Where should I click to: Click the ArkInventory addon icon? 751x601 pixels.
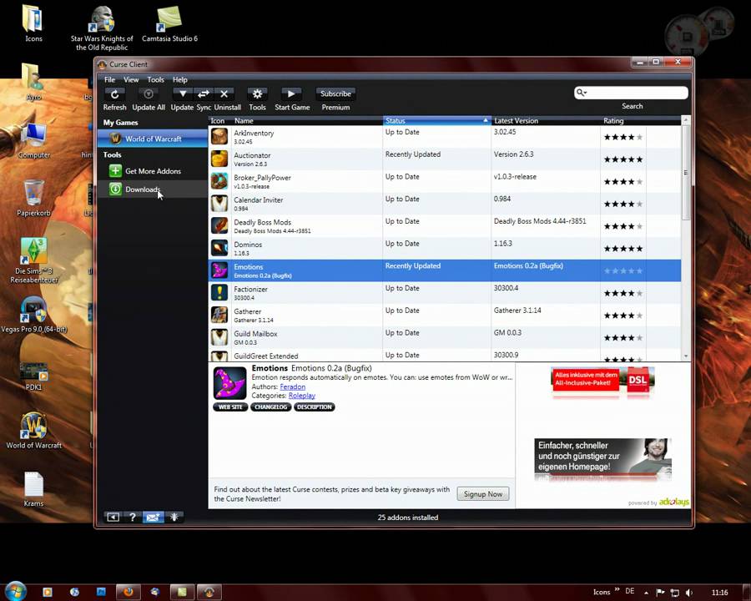pyautogui.click(x=219, y=137)
